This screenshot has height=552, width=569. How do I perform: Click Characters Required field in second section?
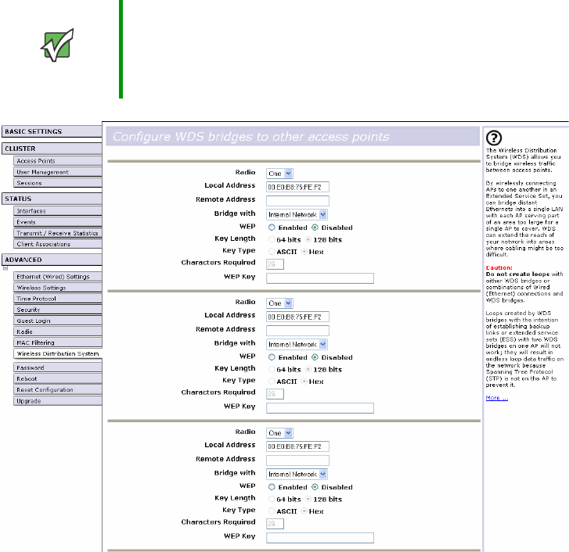click(275, 394)
